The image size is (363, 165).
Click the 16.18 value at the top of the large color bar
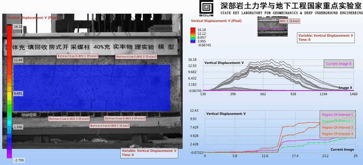tap(18, 27)
